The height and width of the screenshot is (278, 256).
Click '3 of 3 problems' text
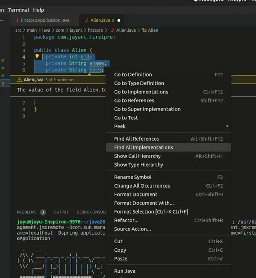[60, 80]
